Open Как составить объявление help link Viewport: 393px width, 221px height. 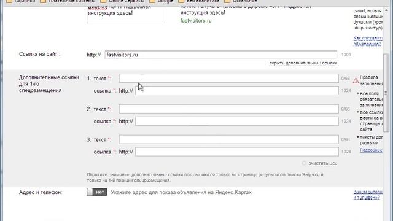click(x=368, y=41)
